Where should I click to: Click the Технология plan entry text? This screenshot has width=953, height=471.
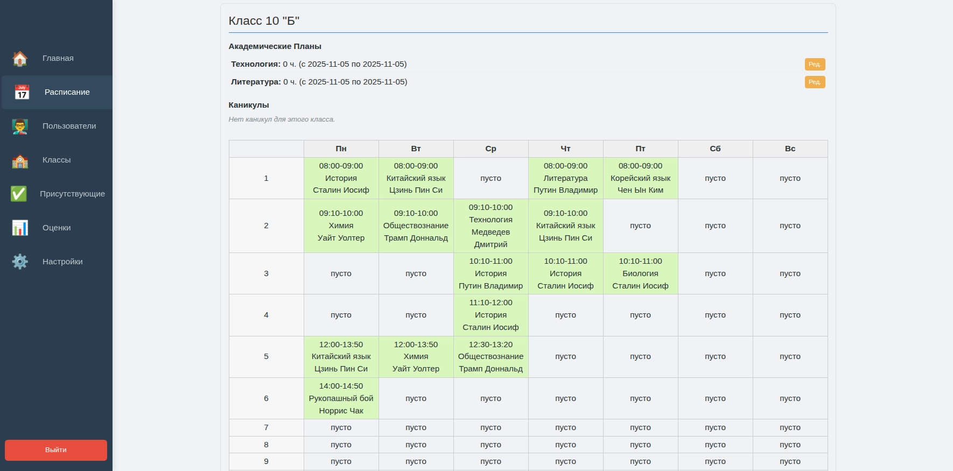pyautogui.click(x=319, y=64)
